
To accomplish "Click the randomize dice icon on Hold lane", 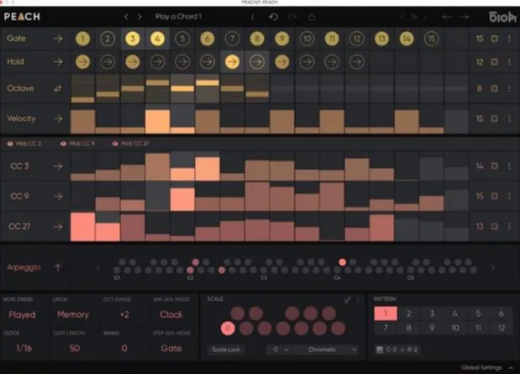I will 495,61.
